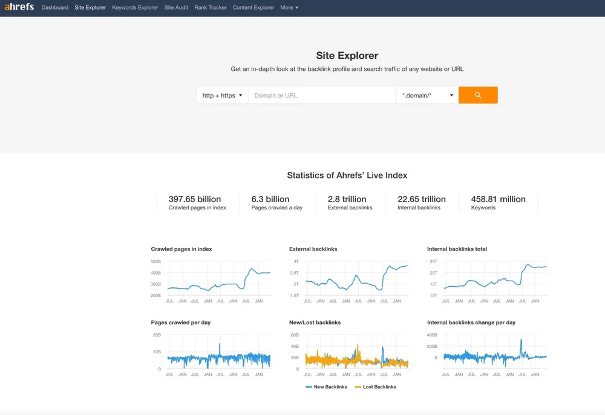Open Keywords Explorer tab

(135, 7)
